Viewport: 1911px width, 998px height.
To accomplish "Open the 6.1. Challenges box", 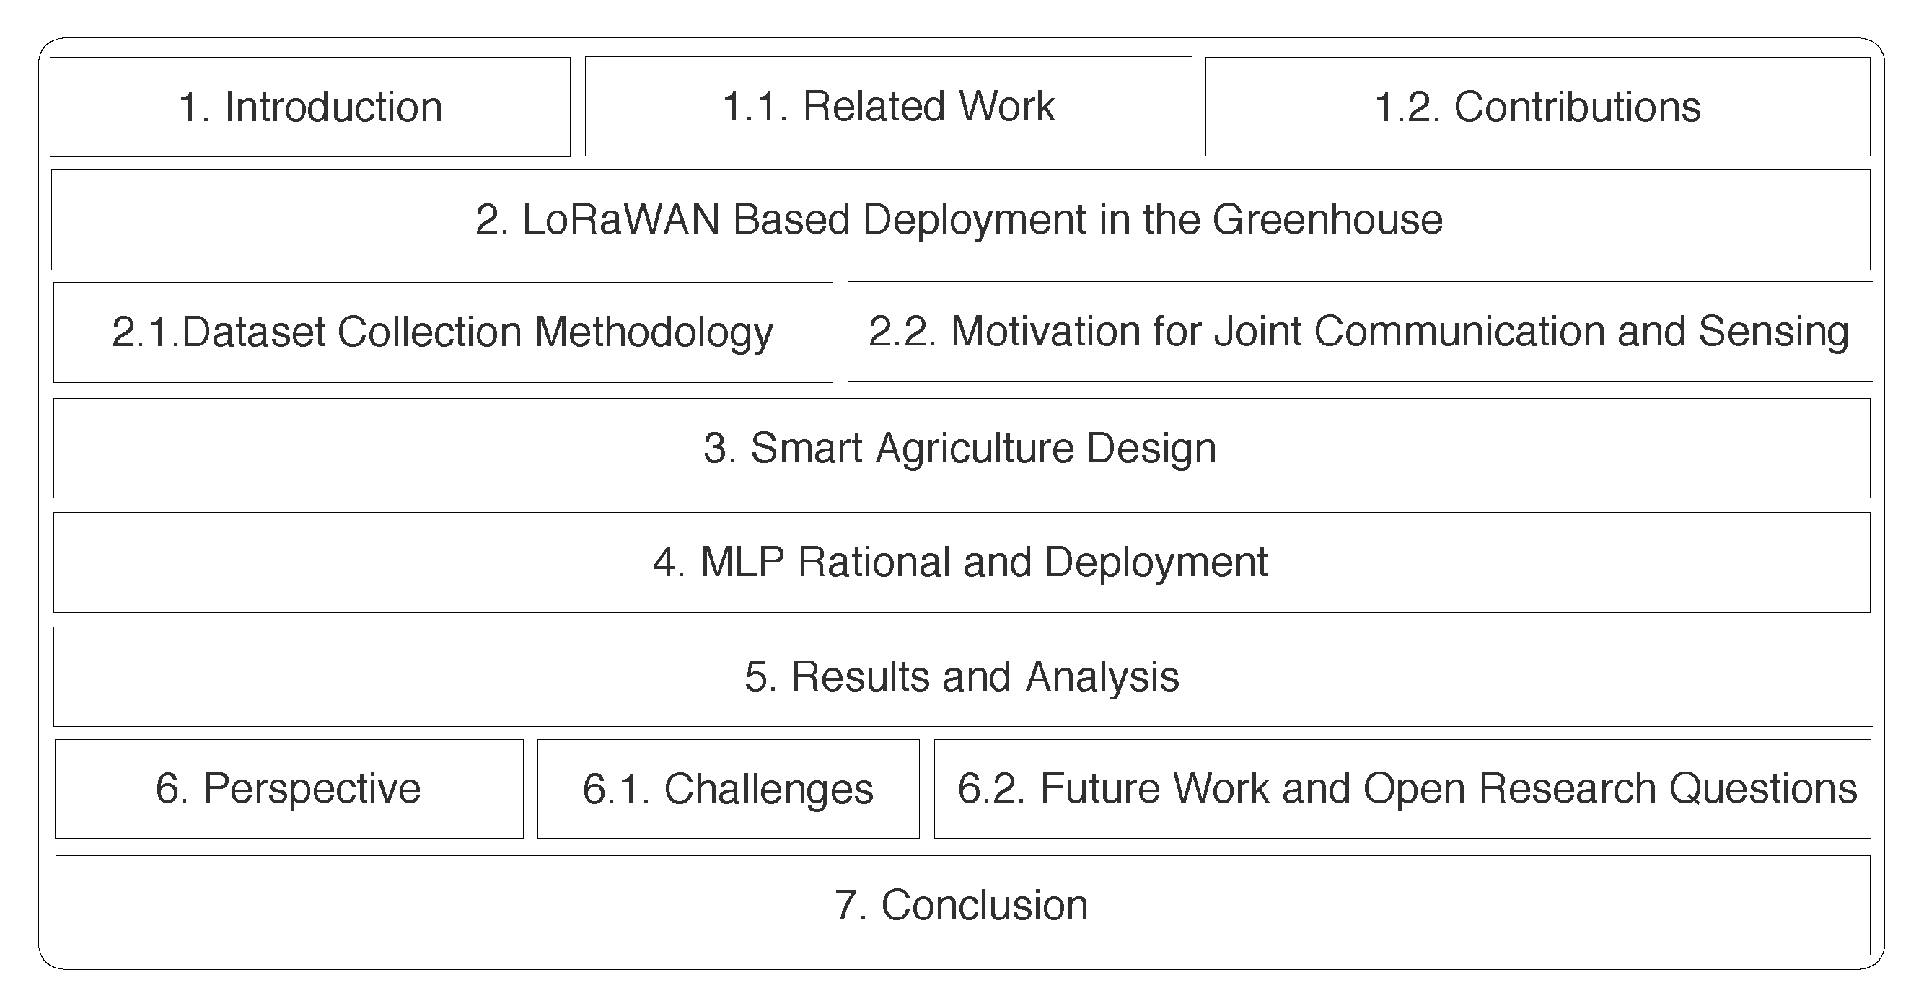I will click(728, 788).
